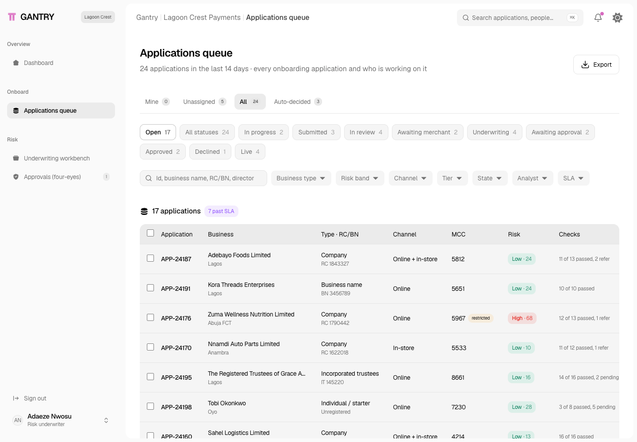Click the Export download icon
Viewport: 637px width, 442px height.
(585, 65)
